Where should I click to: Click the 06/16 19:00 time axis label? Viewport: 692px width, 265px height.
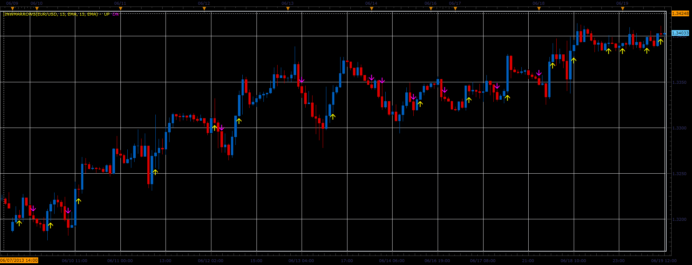437,261
